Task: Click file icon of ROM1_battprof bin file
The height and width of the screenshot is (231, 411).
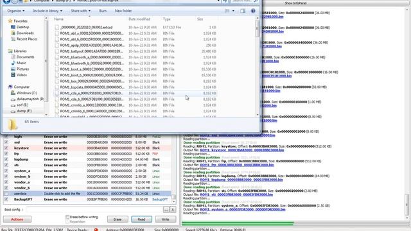Action: pyautogui.click(x=57, y=51)
